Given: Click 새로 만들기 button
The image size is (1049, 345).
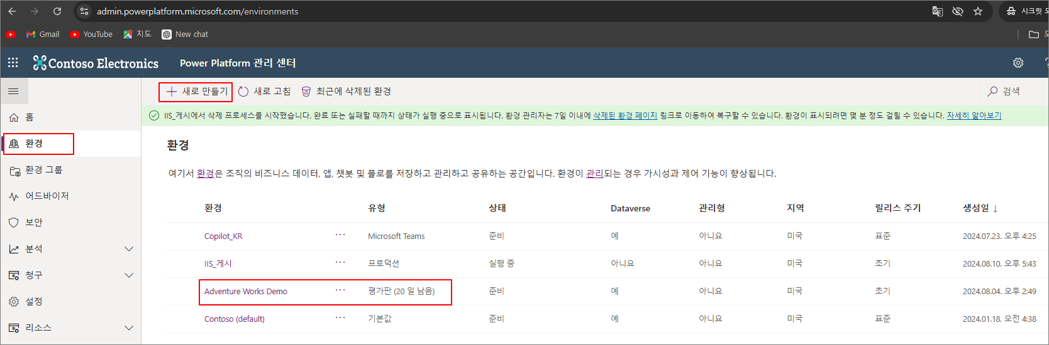Looking at the screenshot, I should (196, 92).
